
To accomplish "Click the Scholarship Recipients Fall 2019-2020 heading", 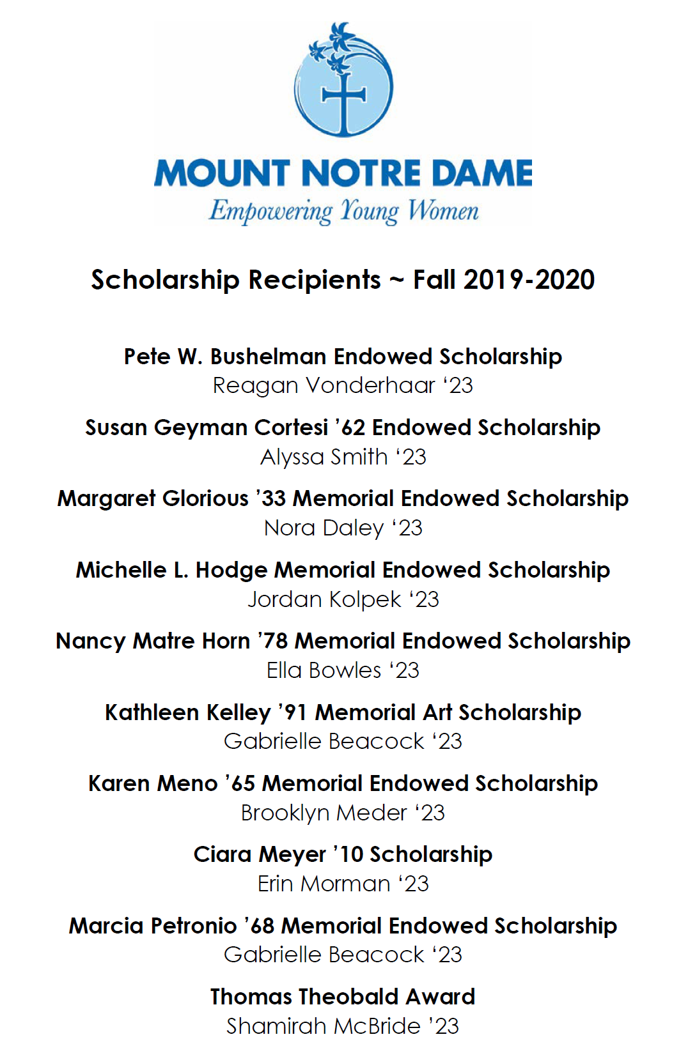I will 343,280.
